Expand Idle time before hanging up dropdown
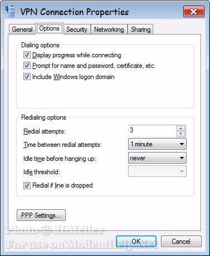Screen dimensions: 210x256 (x=157, y=158)
